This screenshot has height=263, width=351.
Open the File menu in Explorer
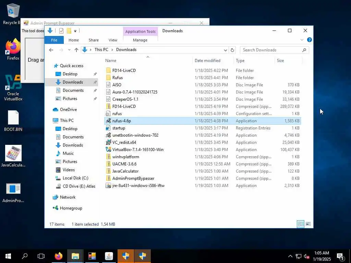pyautogui.click(x=54, y=40)
